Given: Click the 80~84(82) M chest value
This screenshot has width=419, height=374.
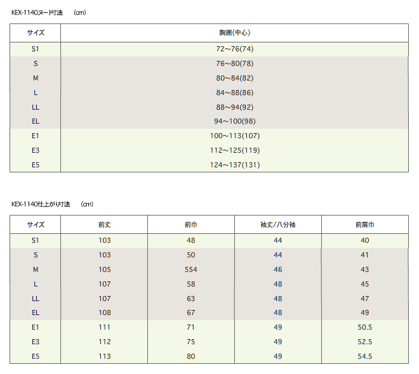Looking at the screenshot, I should point(235,78).
